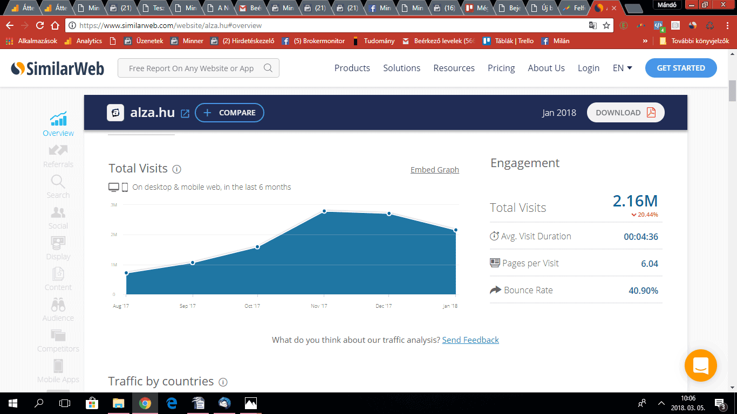Expand hidden bookmarks overflow chevron
The width and height of the screenshot is (737, 414).
tap(645, 41)
